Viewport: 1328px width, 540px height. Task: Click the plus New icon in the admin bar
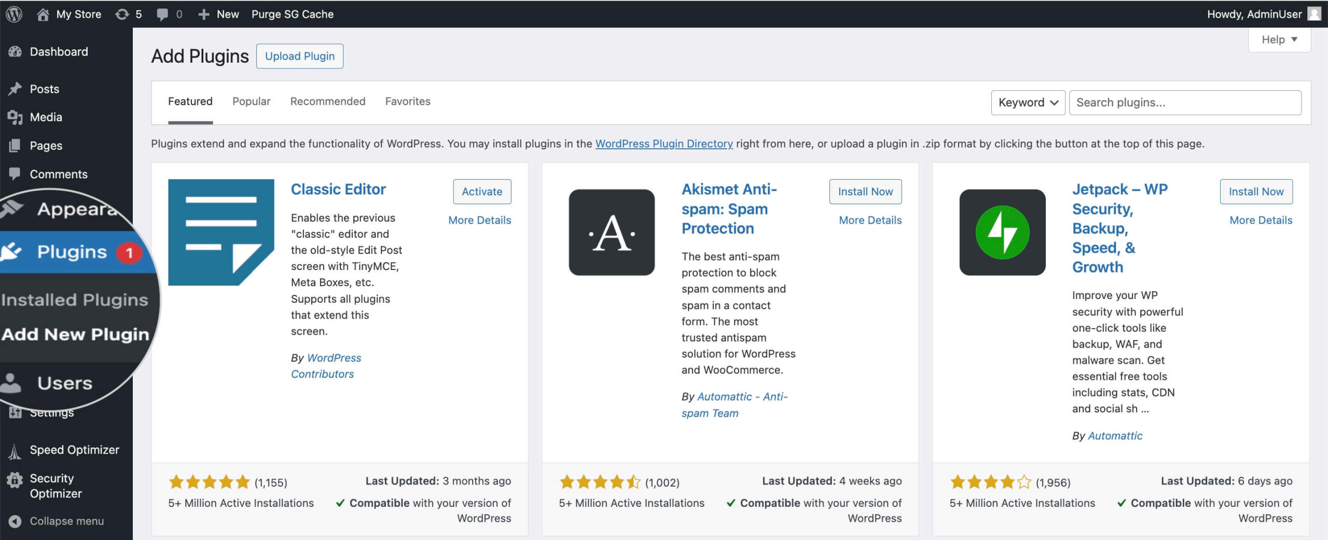click(x=204, y=14)
